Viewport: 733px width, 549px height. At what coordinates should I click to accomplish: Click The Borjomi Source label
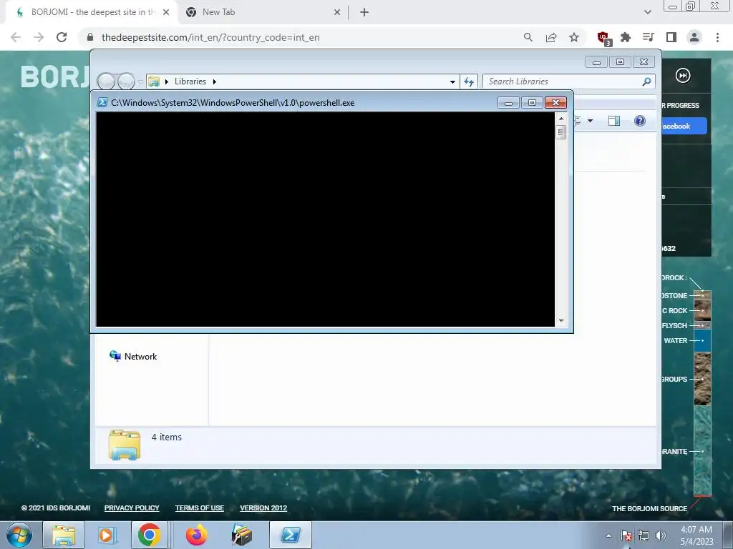point(650,508)
